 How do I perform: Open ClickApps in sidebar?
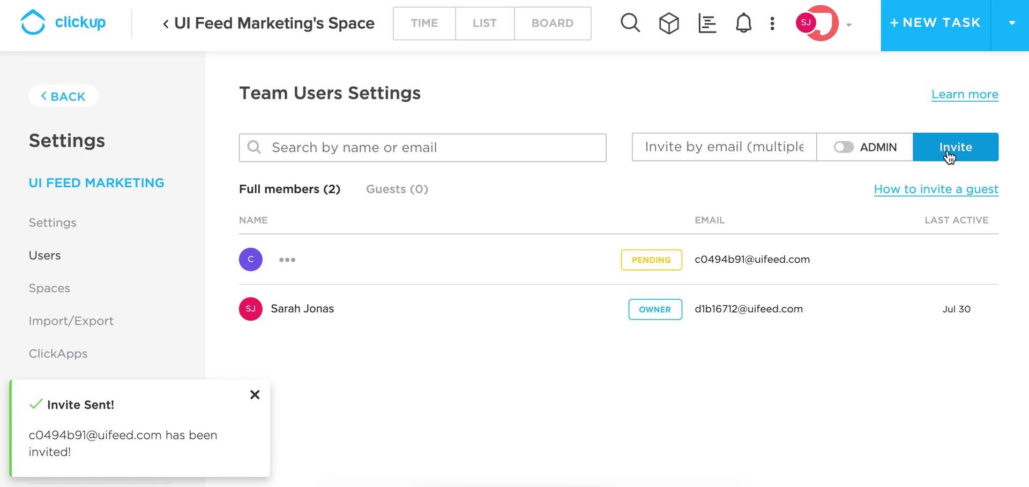coord(58,354)
